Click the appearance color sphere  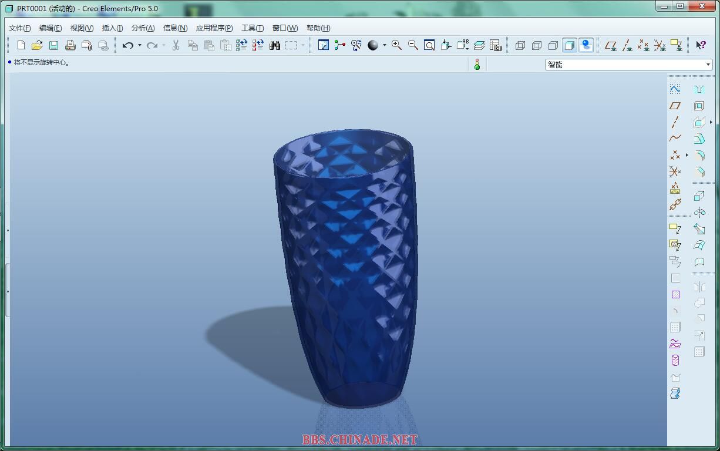[x=373, y=45]
